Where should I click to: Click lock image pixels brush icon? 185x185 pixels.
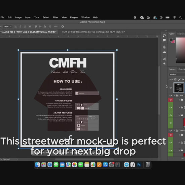(179, 79)
